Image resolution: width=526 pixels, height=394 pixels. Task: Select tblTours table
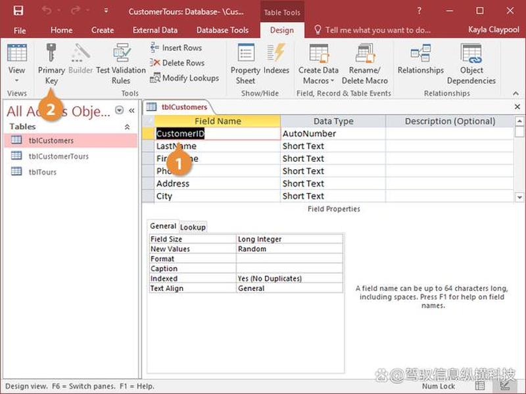[71, 172]
